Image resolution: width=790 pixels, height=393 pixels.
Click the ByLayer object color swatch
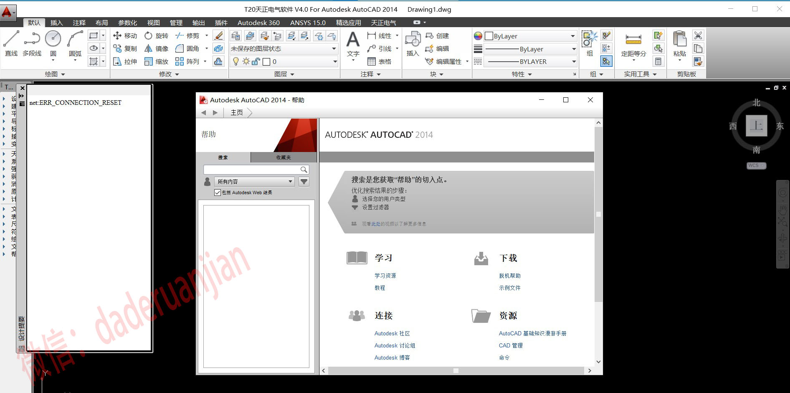click(489, 36)
